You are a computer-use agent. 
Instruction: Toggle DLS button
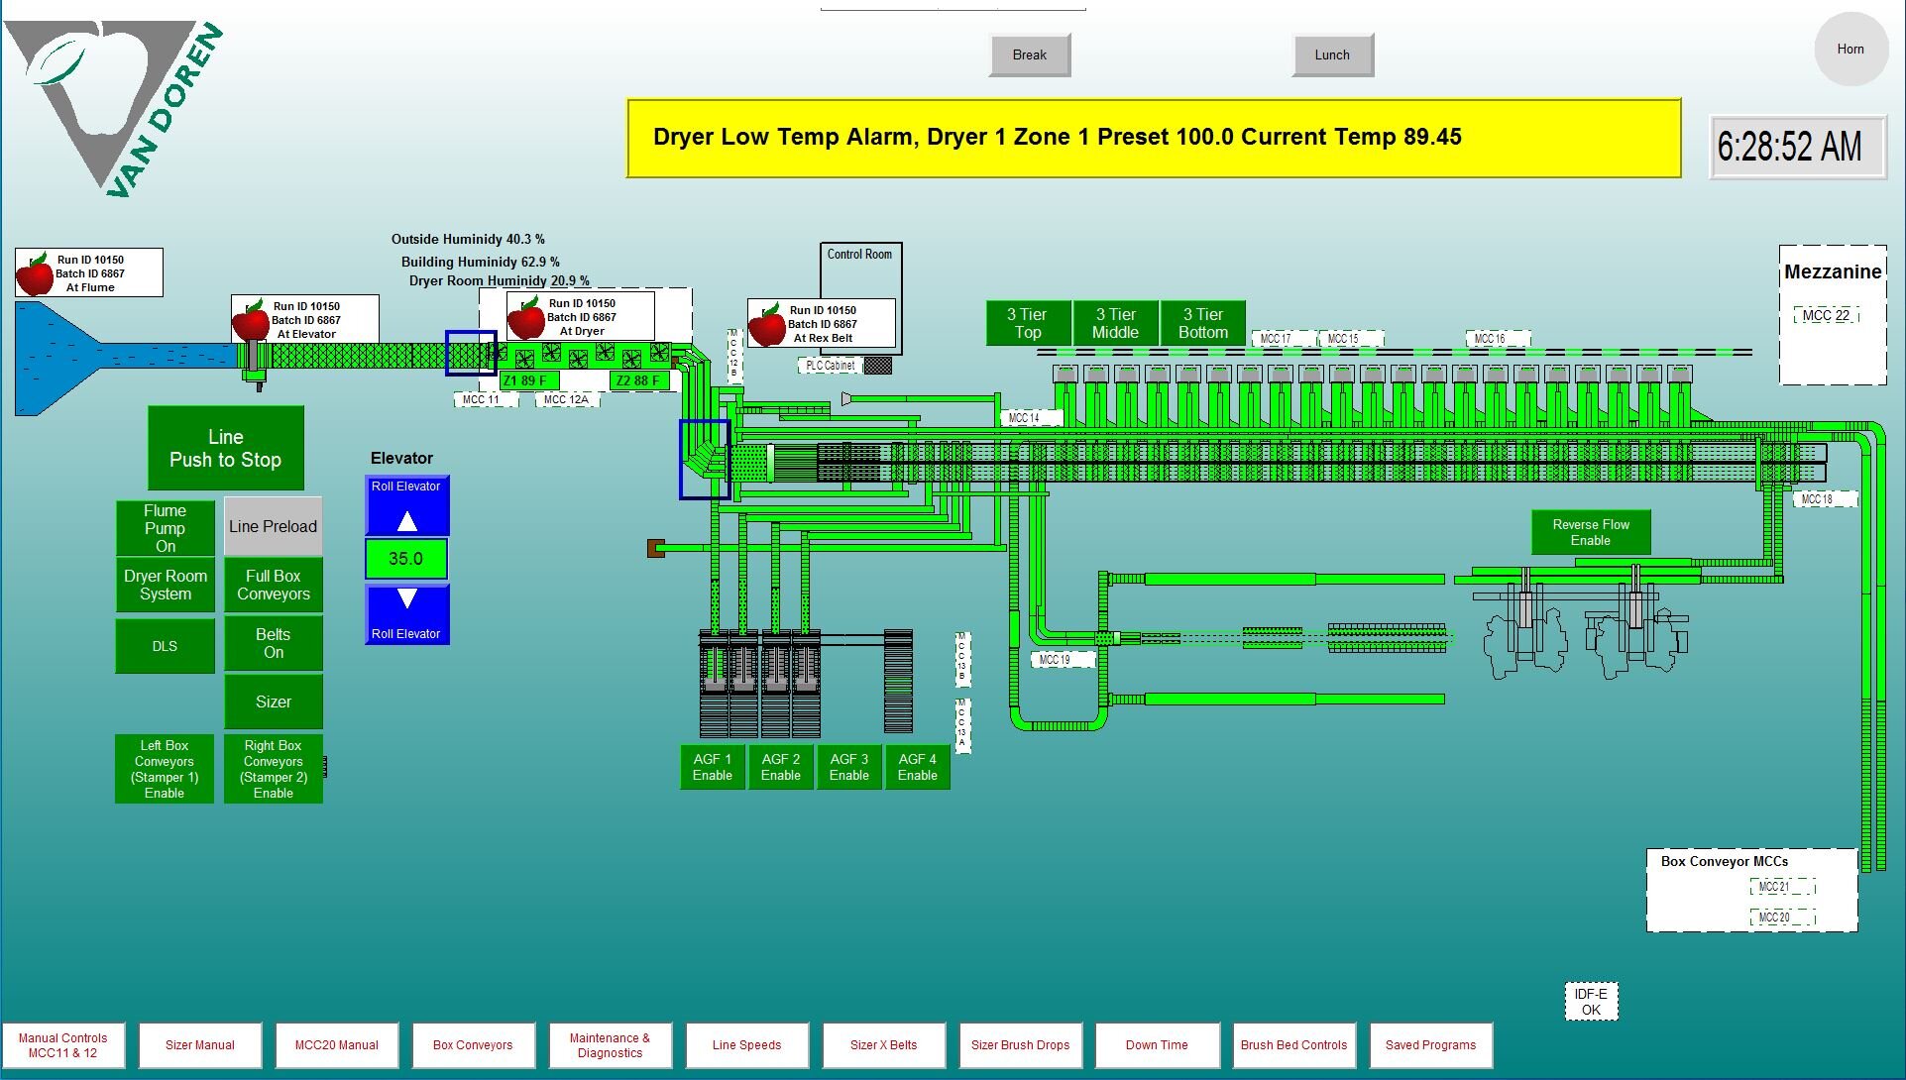(x=165, y=646)
